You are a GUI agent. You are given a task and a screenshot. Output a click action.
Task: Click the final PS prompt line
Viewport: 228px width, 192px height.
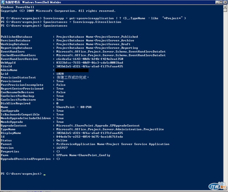coord(23,174)
